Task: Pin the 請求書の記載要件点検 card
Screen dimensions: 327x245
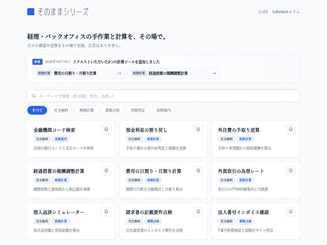Action: tap(198, 212)
